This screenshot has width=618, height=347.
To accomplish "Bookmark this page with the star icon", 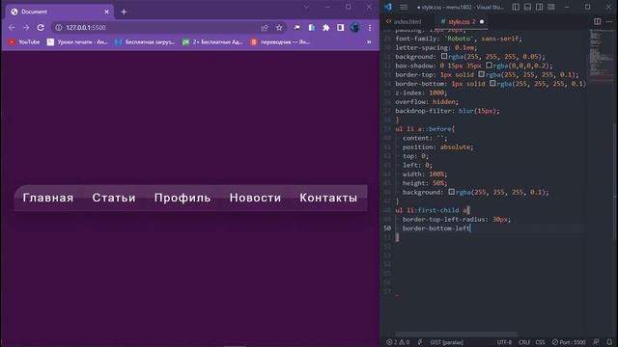I will click(x=279, y=28).
